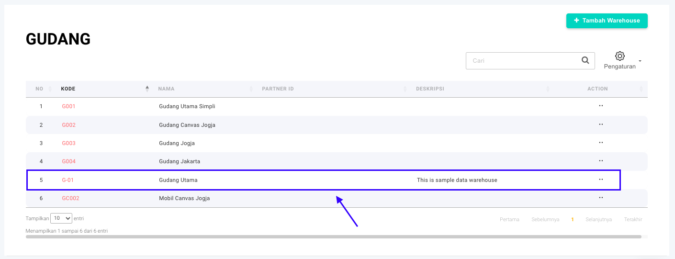Sort table by Partner ID column
Image resolution: width=675 pixels, height=259 pixels.
[278, 89]
